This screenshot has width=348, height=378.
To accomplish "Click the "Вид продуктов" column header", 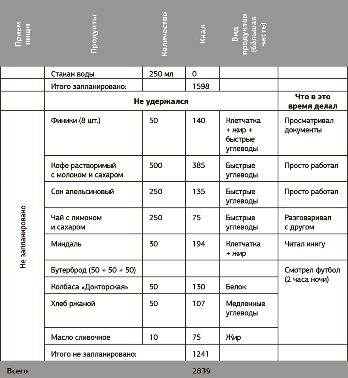I will tap(249, 34).
